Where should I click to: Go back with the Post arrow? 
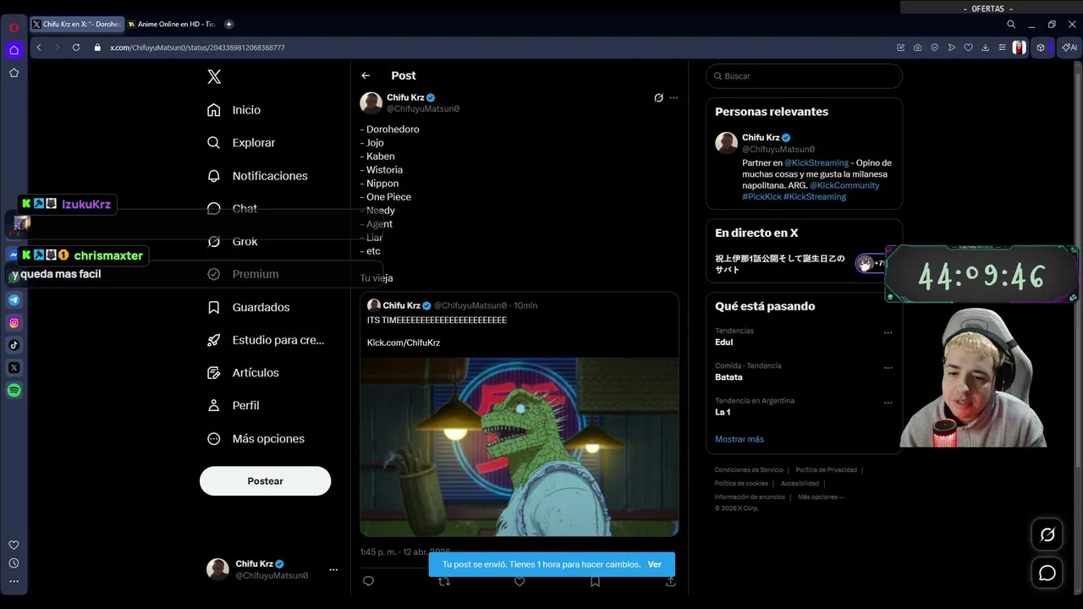pyautogui.click(x=366, y=76)
